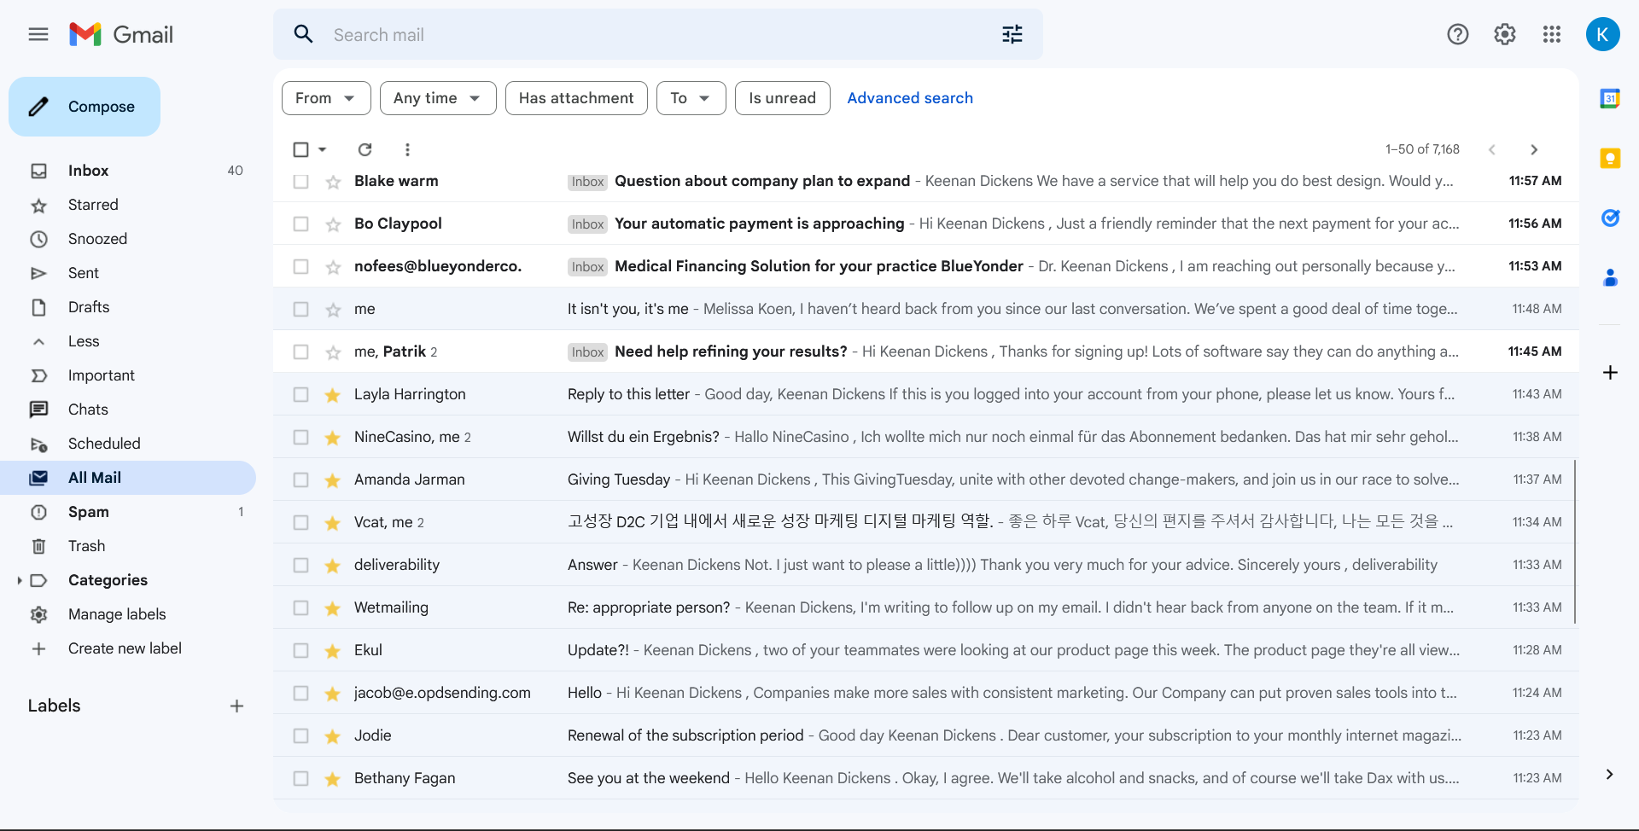This screenshot has width=1639, height=831.
Task: Open account avatar K
Action: point(1603,34)
